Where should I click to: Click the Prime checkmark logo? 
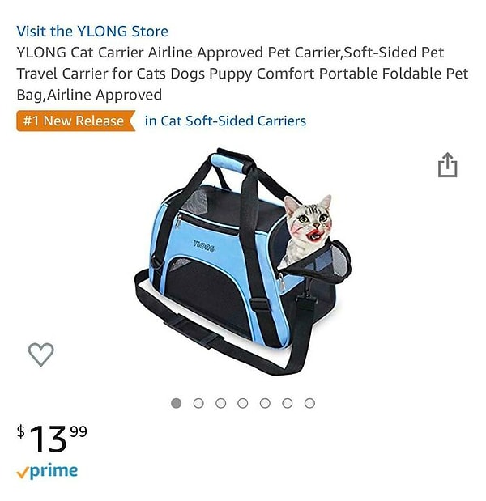tap(47, 471)
